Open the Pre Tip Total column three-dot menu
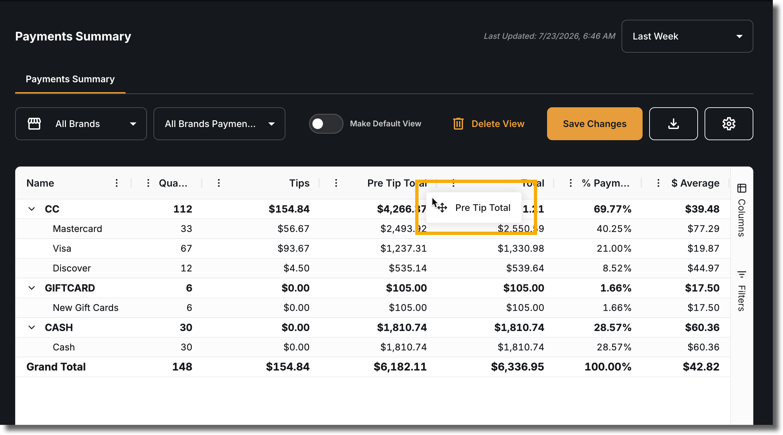783x435 pixels. point(336,183)
